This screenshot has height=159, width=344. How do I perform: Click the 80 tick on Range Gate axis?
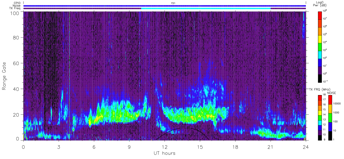(x=15, y=38)
